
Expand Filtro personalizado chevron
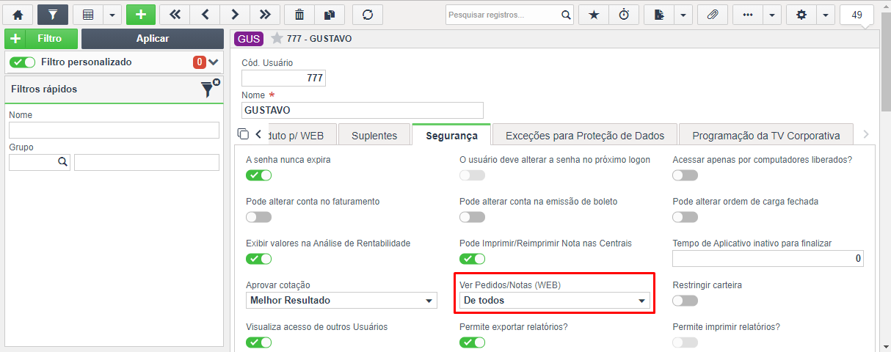click(214, 62)
